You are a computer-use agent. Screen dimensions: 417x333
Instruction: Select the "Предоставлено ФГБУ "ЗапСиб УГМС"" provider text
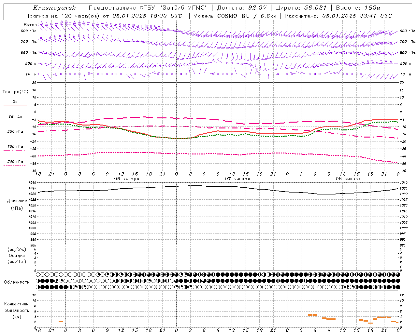148,8
